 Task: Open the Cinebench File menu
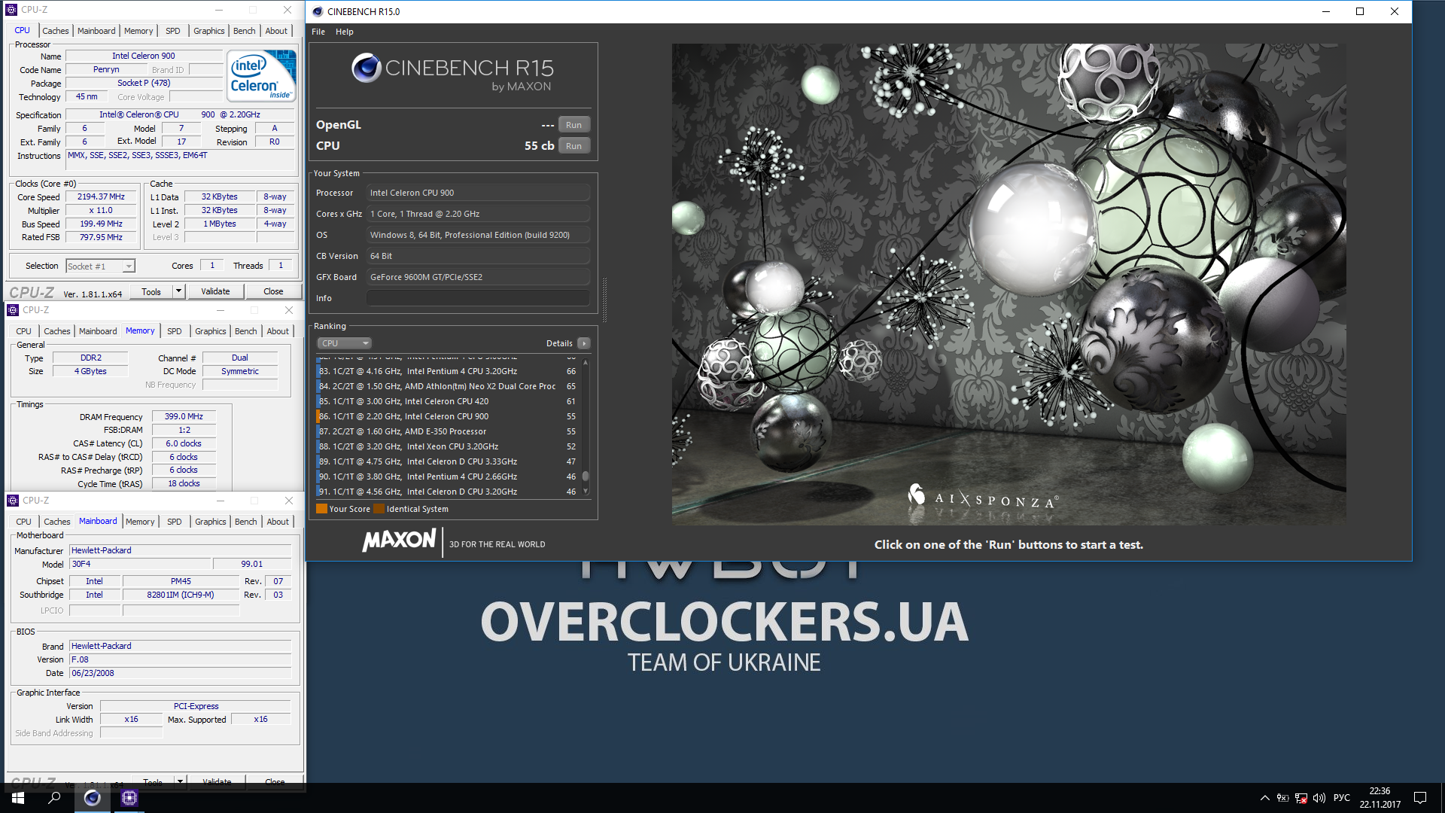[x=318, y=32]
